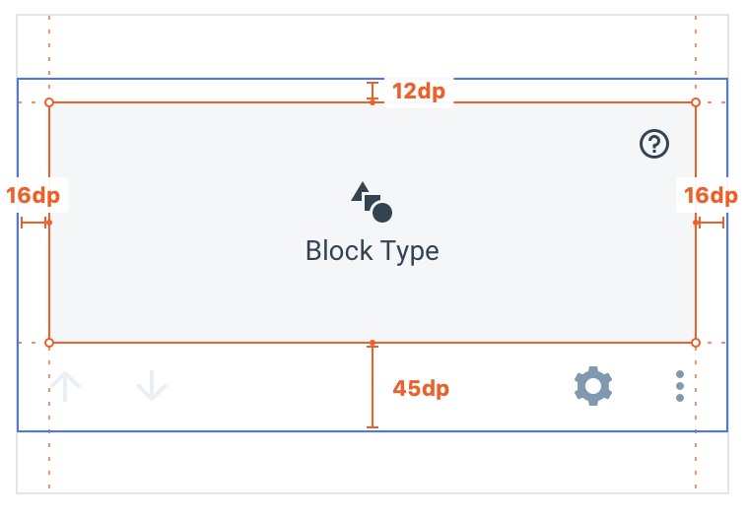Click the 12dp vertical measurement bar
The width and height of the screenshot is (747, 518).
tap(372, 93)
